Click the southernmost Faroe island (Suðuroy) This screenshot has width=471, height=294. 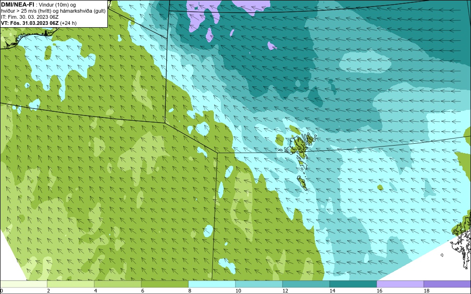pos(302,182)
